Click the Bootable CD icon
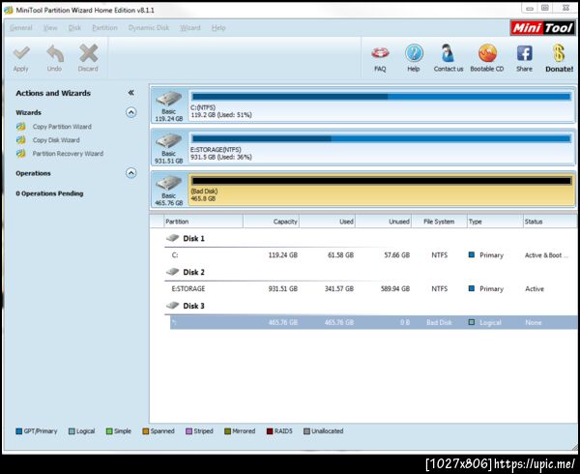Screen dimensions: 580x474 (487, 53)
